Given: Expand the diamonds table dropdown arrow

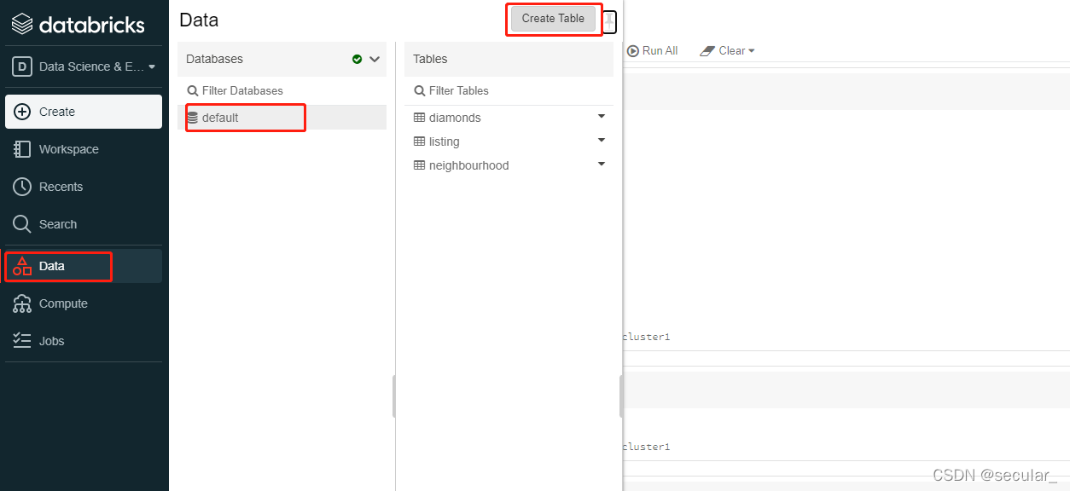Looking at the screenshot, I should [602, 116].
